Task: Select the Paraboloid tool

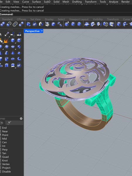Action: click(x=19, y=47)
